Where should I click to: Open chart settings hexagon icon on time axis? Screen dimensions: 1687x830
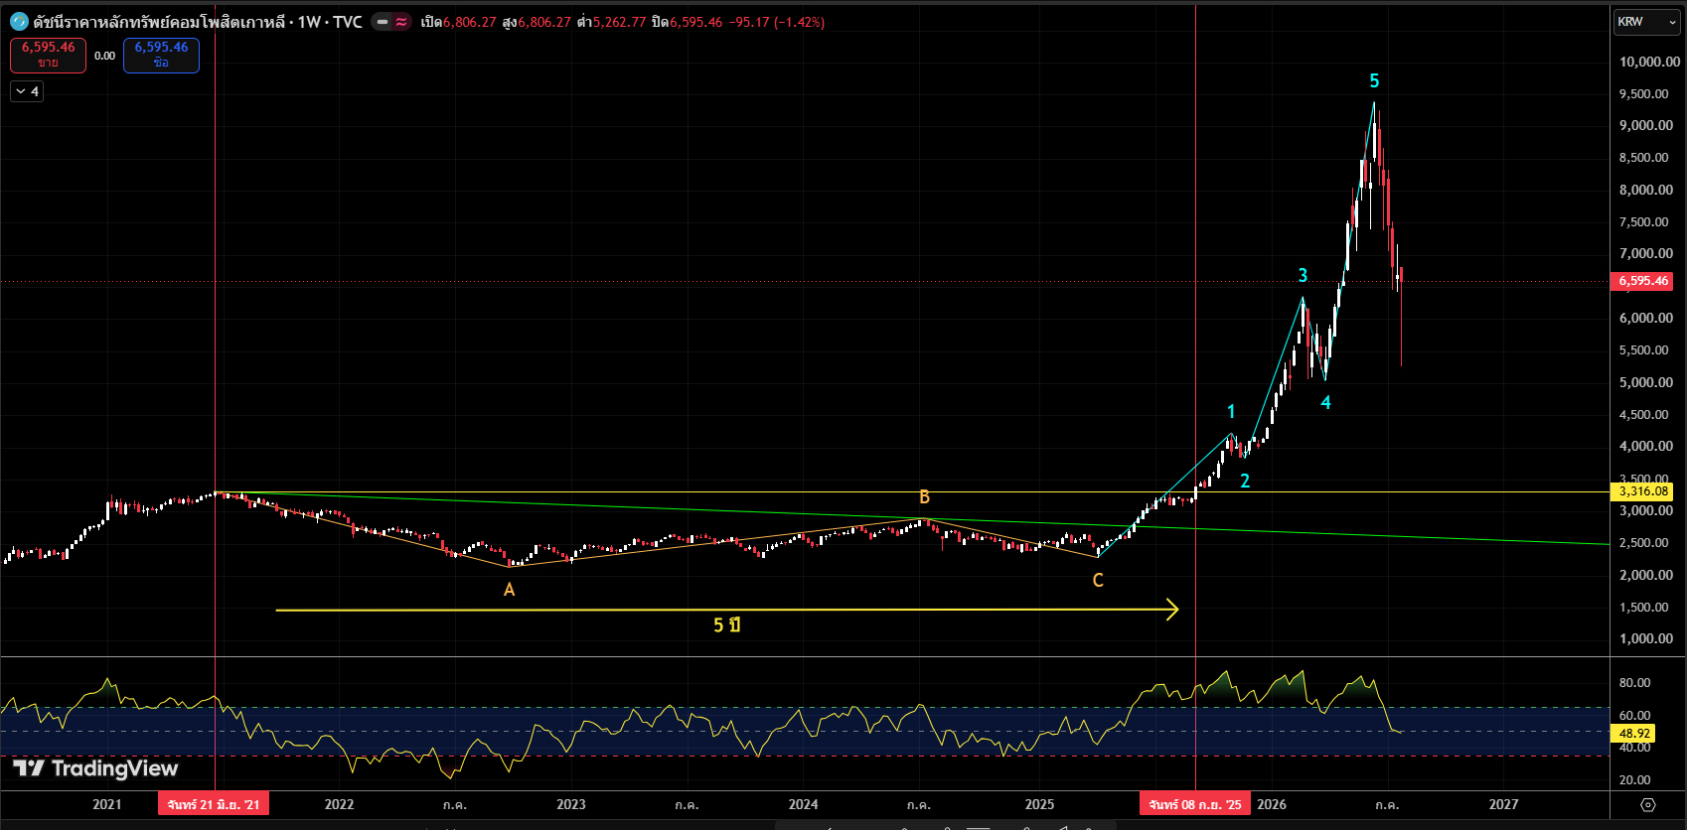[1648, 804]
